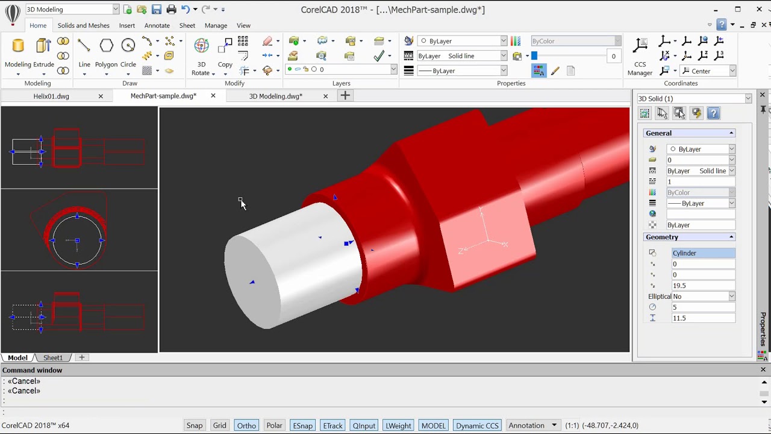
Task: Open the CCS Manager
Action: [x=640, y=57]
